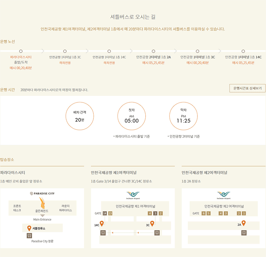Click the orange 2A location pin
The height and width of the screenshot is (257, 266).
pyautogui.click(x=243, y=223)
